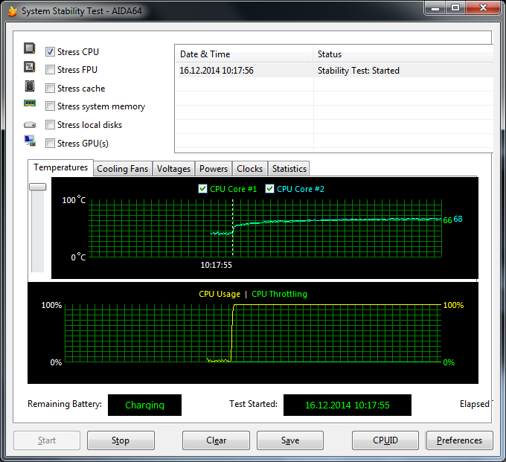The image size is (506, 462).
Task: Click the disk drive icon beside Stress local disks
Action: [x=30, y=124]
